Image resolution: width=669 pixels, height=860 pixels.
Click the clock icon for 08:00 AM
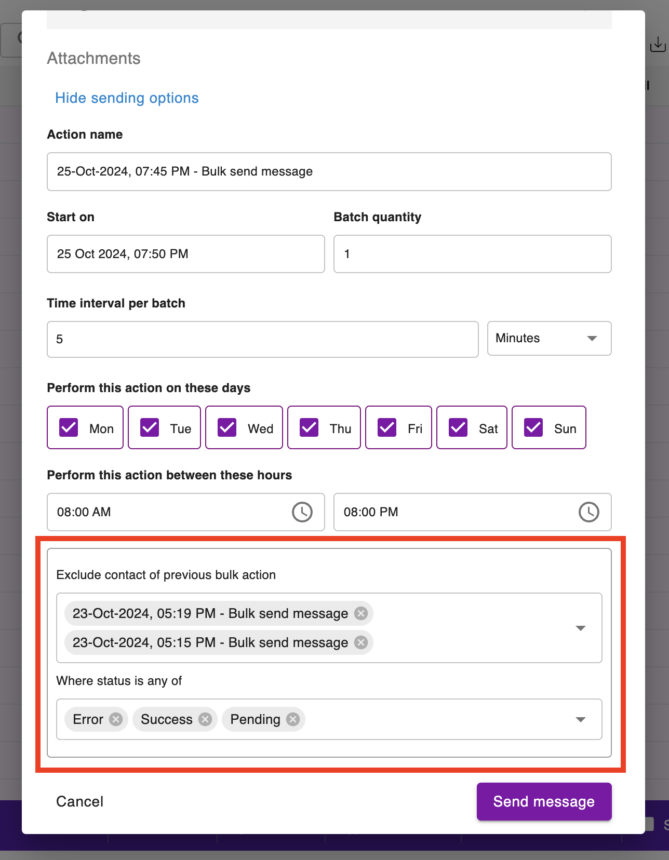pyautogui.click(x=302, y=512)
